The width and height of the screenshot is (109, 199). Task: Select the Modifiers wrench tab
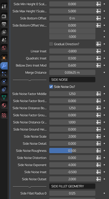4,66
